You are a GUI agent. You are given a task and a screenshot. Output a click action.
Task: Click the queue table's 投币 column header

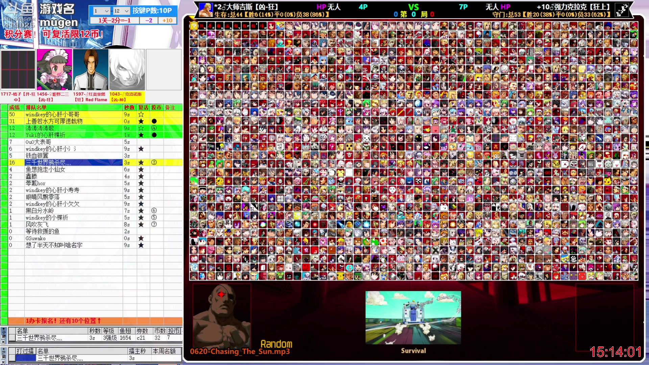[x=157, y=107]
